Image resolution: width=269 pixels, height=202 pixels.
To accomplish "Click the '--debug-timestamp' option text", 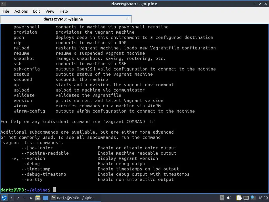I will [x=44, y=174].
